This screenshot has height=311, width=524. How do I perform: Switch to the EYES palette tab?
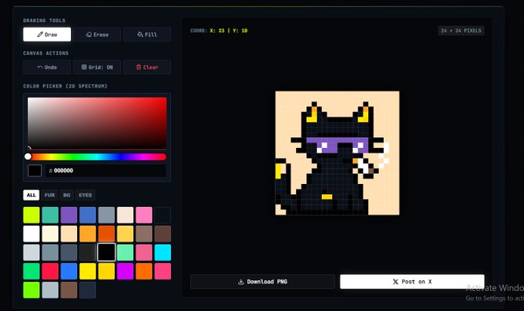tap(86, 196)
